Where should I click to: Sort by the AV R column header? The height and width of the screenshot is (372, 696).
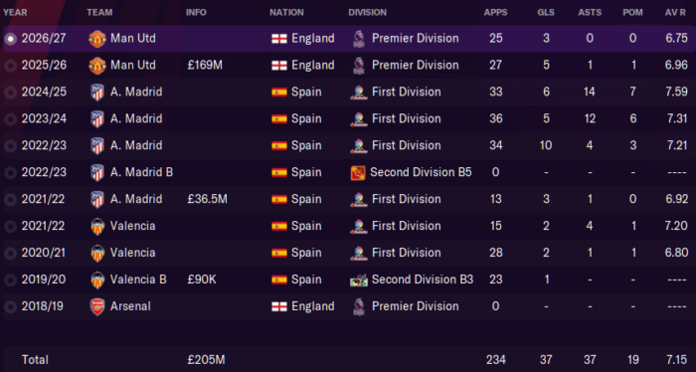point(675,12)
